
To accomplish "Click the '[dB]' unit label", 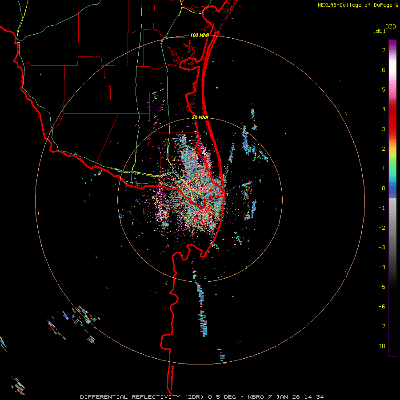I will pos(379,31).
